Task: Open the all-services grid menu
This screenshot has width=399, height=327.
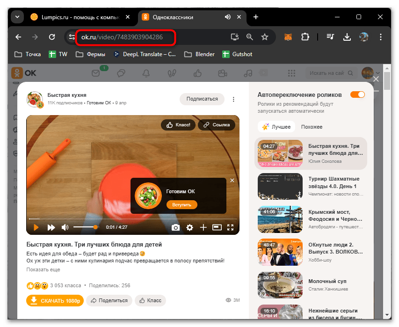Action: (x=291, y=73)
